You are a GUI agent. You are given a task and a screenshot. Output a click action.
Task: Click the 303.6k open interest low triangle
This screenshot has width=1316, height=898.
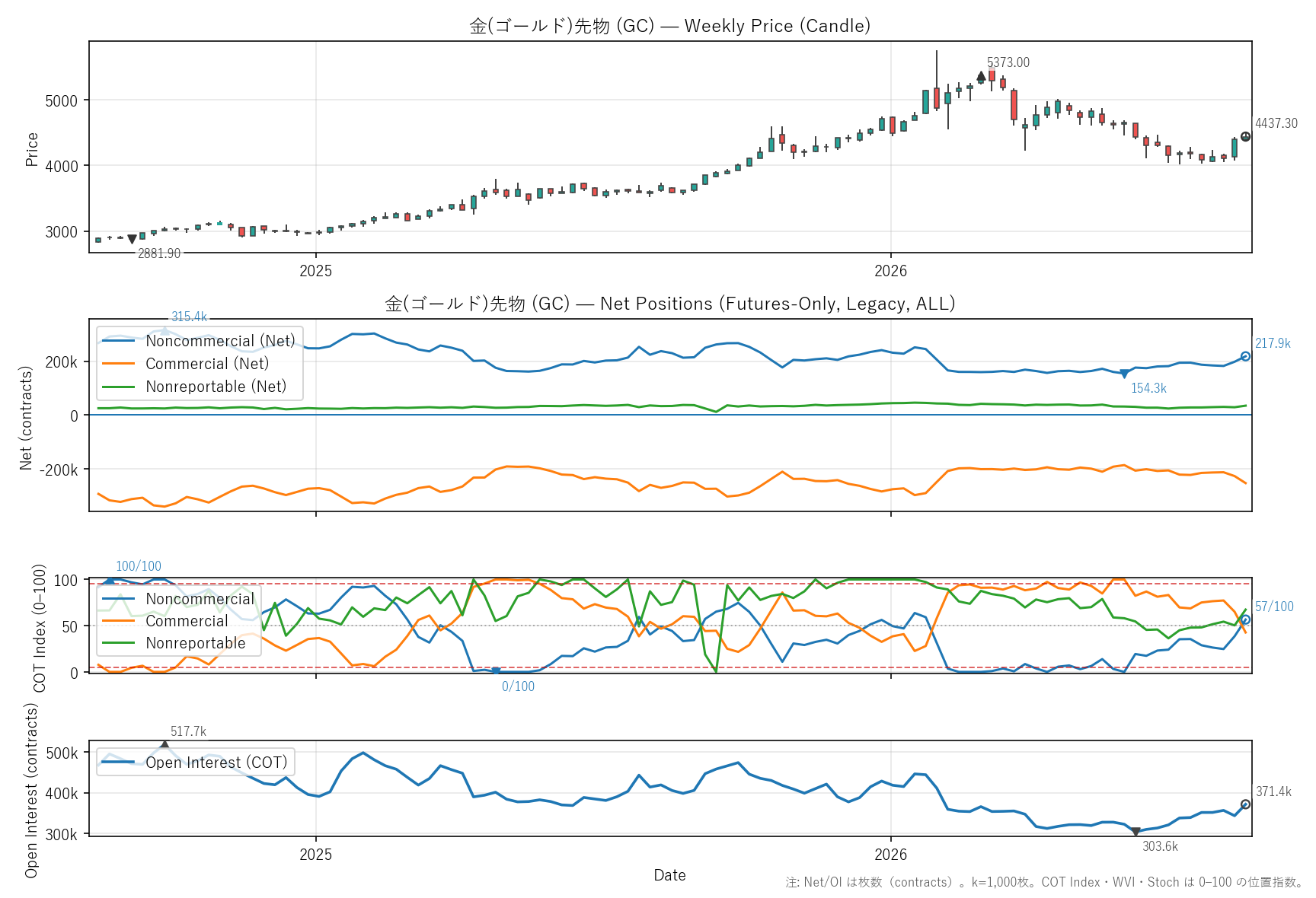1136,832
